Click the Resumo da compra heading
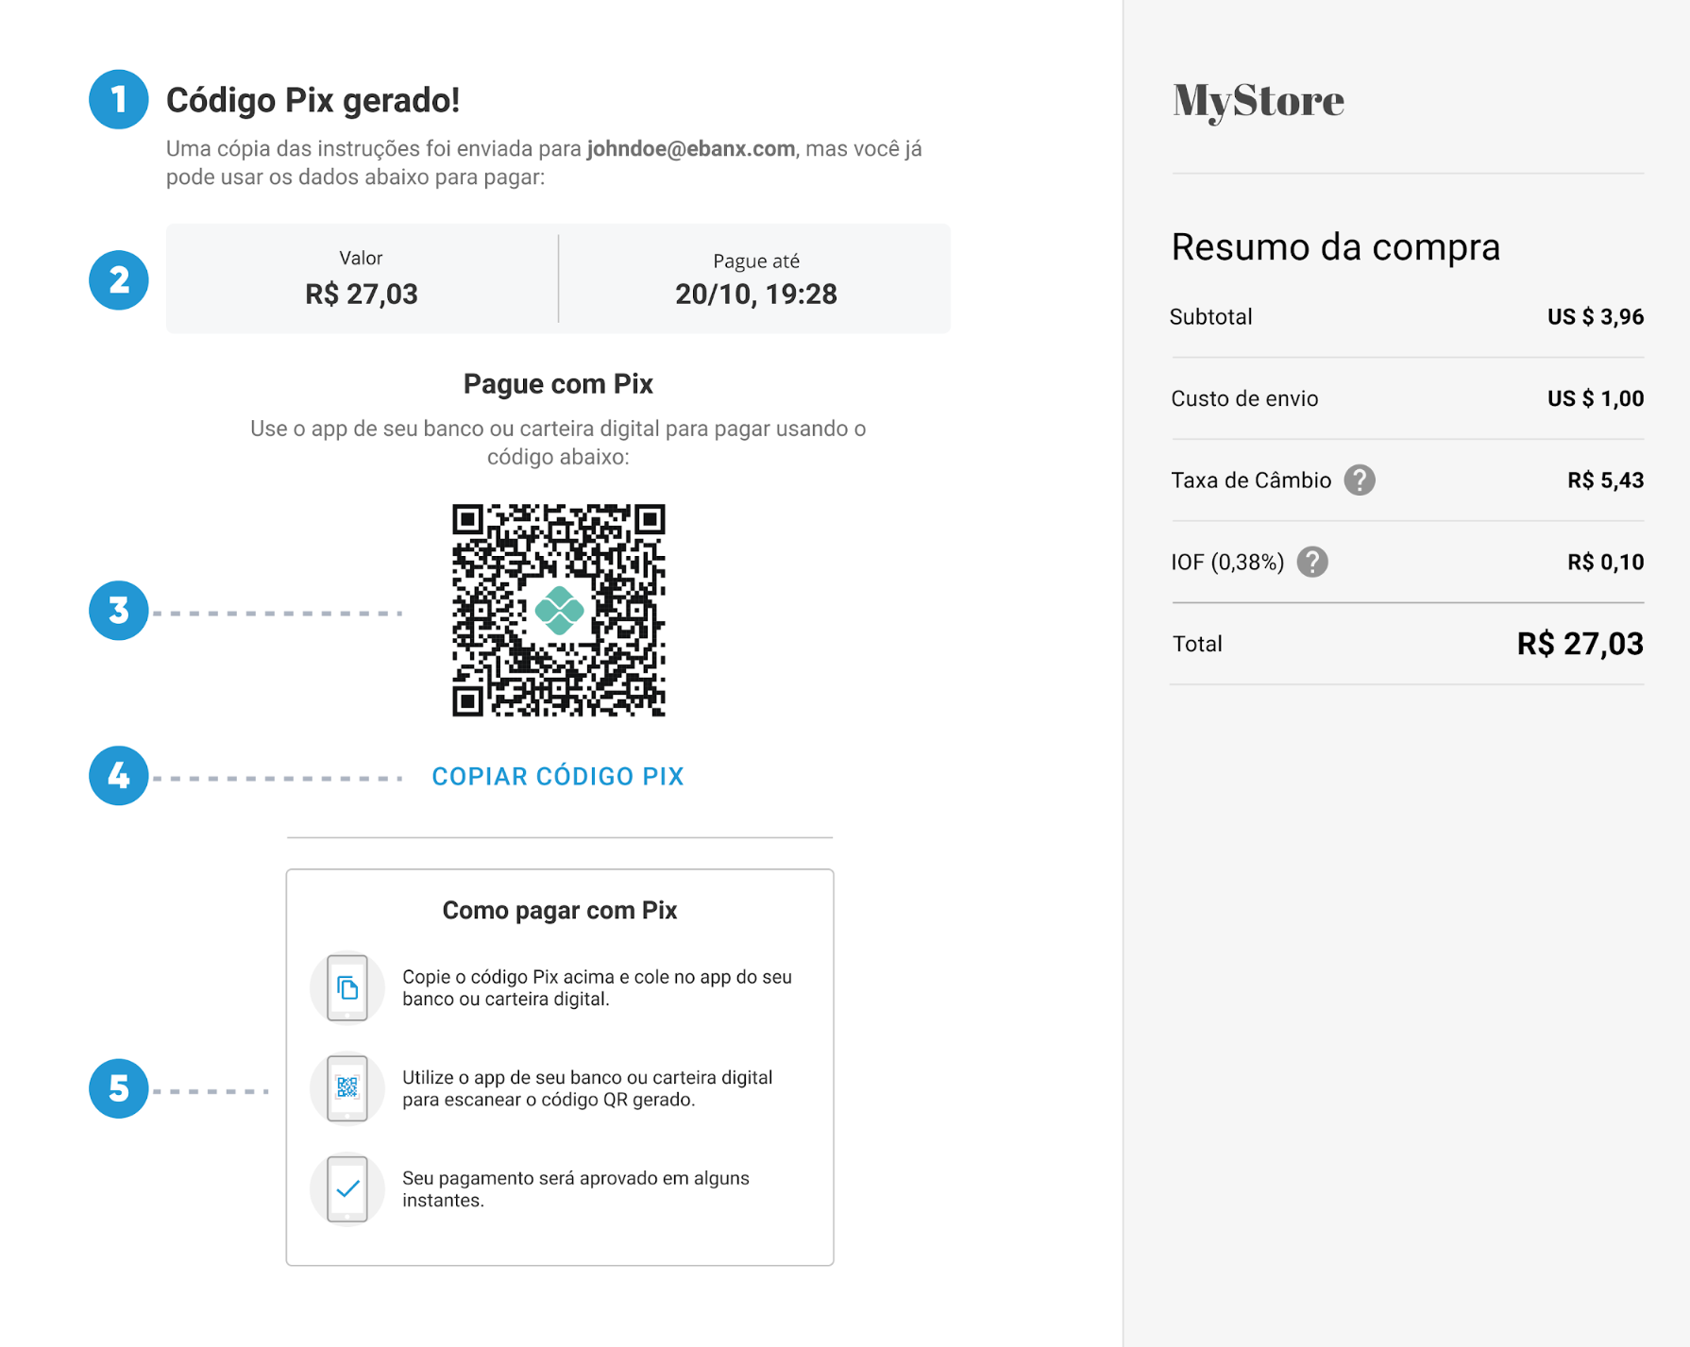The height and width of the screenshot is (1347, 1690). pyautogui.click(x=1335, y=247)
